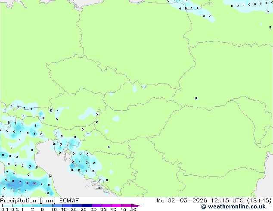The image size is (273, 211).
Task: Click the 20–25 mm legend color box
Action: [77, 205]
